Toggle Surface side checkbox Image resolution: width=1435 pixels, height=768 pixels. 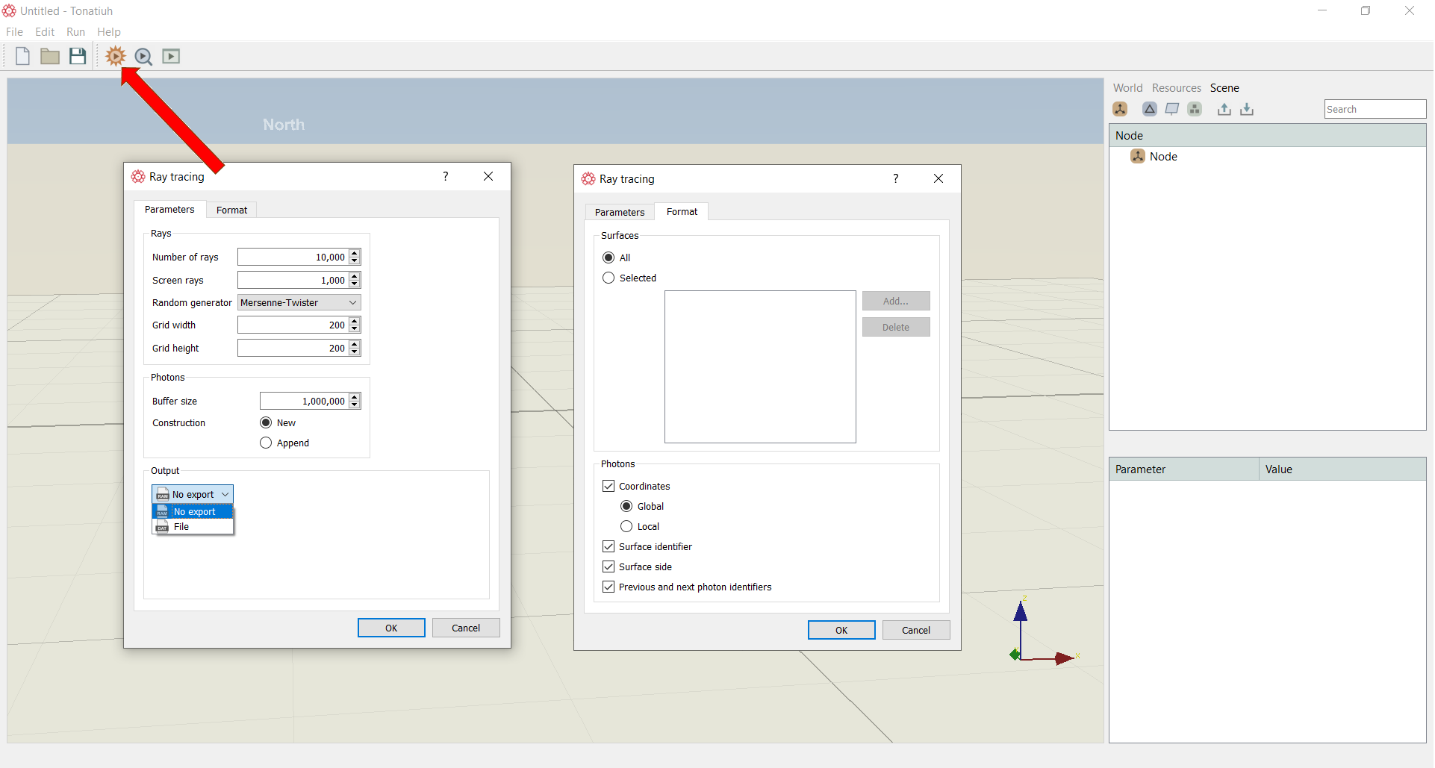point(608,566)
